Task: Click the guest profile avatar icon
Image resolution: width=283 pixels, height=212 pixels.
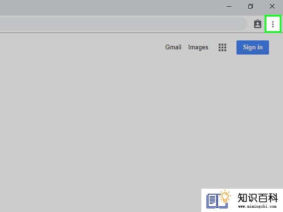Action: [258, 24]
